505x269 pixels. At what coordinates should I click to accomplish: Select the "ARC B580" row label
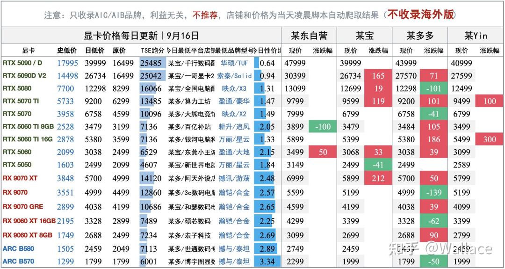[18, 248]
